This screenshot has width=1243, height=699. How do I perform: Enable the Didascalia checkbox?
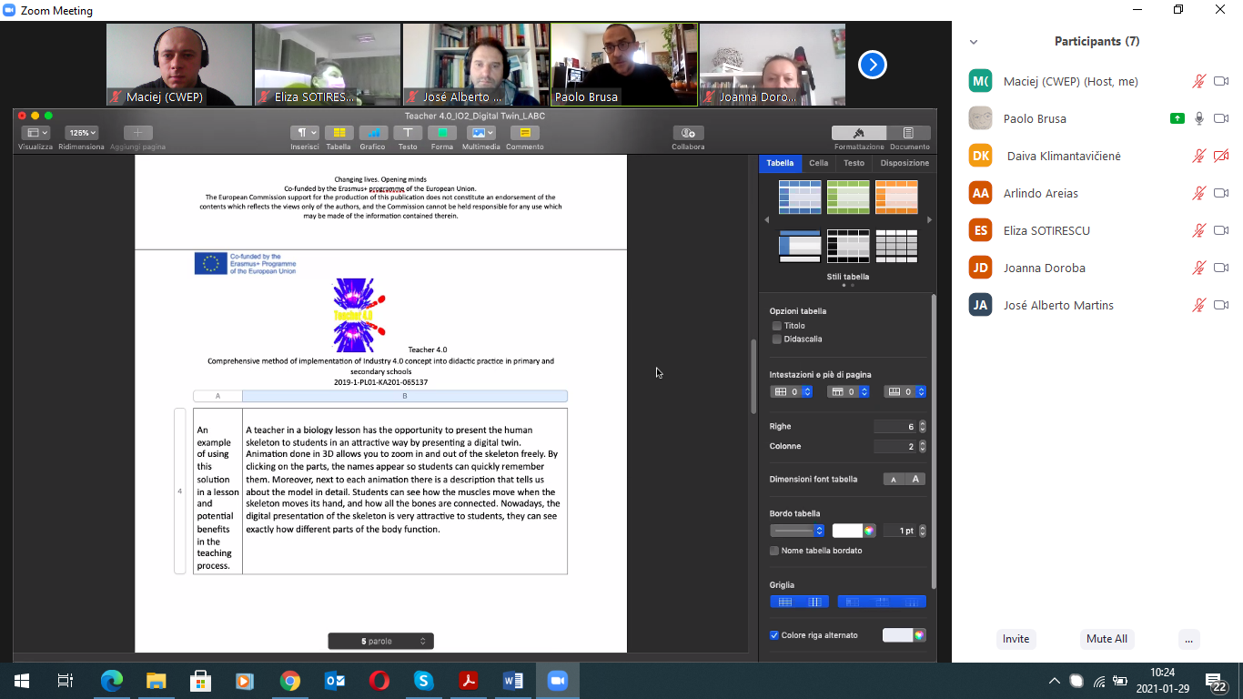tap(776, 339)
